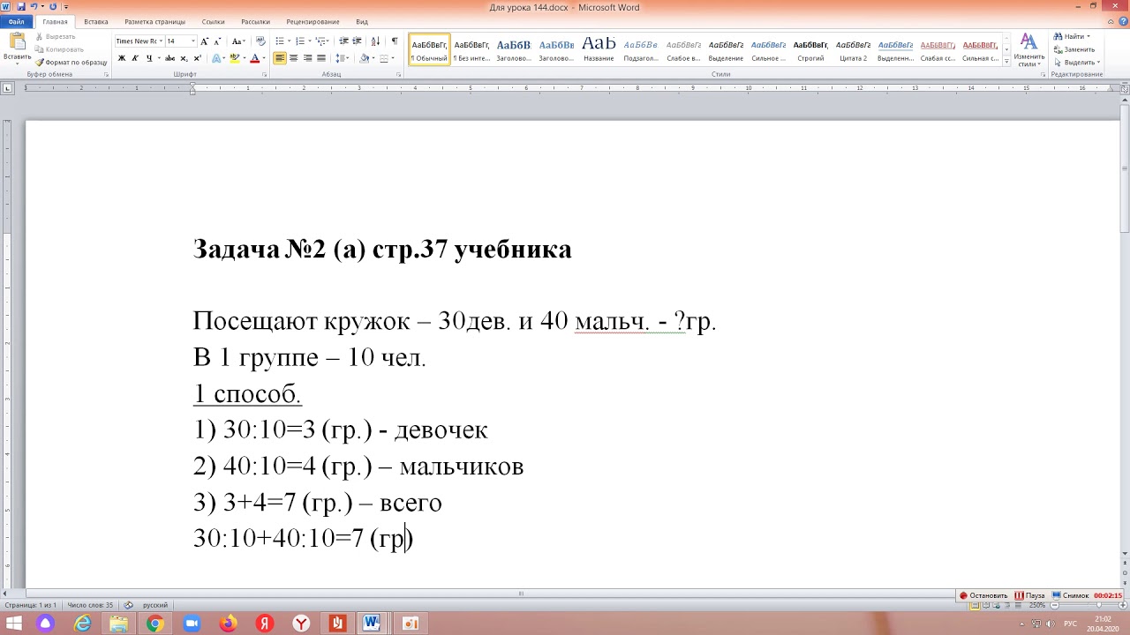Viewport: 1130px width, 635px height.
Task: Set Justify paragraph alignment
Action: click(321, 58)
